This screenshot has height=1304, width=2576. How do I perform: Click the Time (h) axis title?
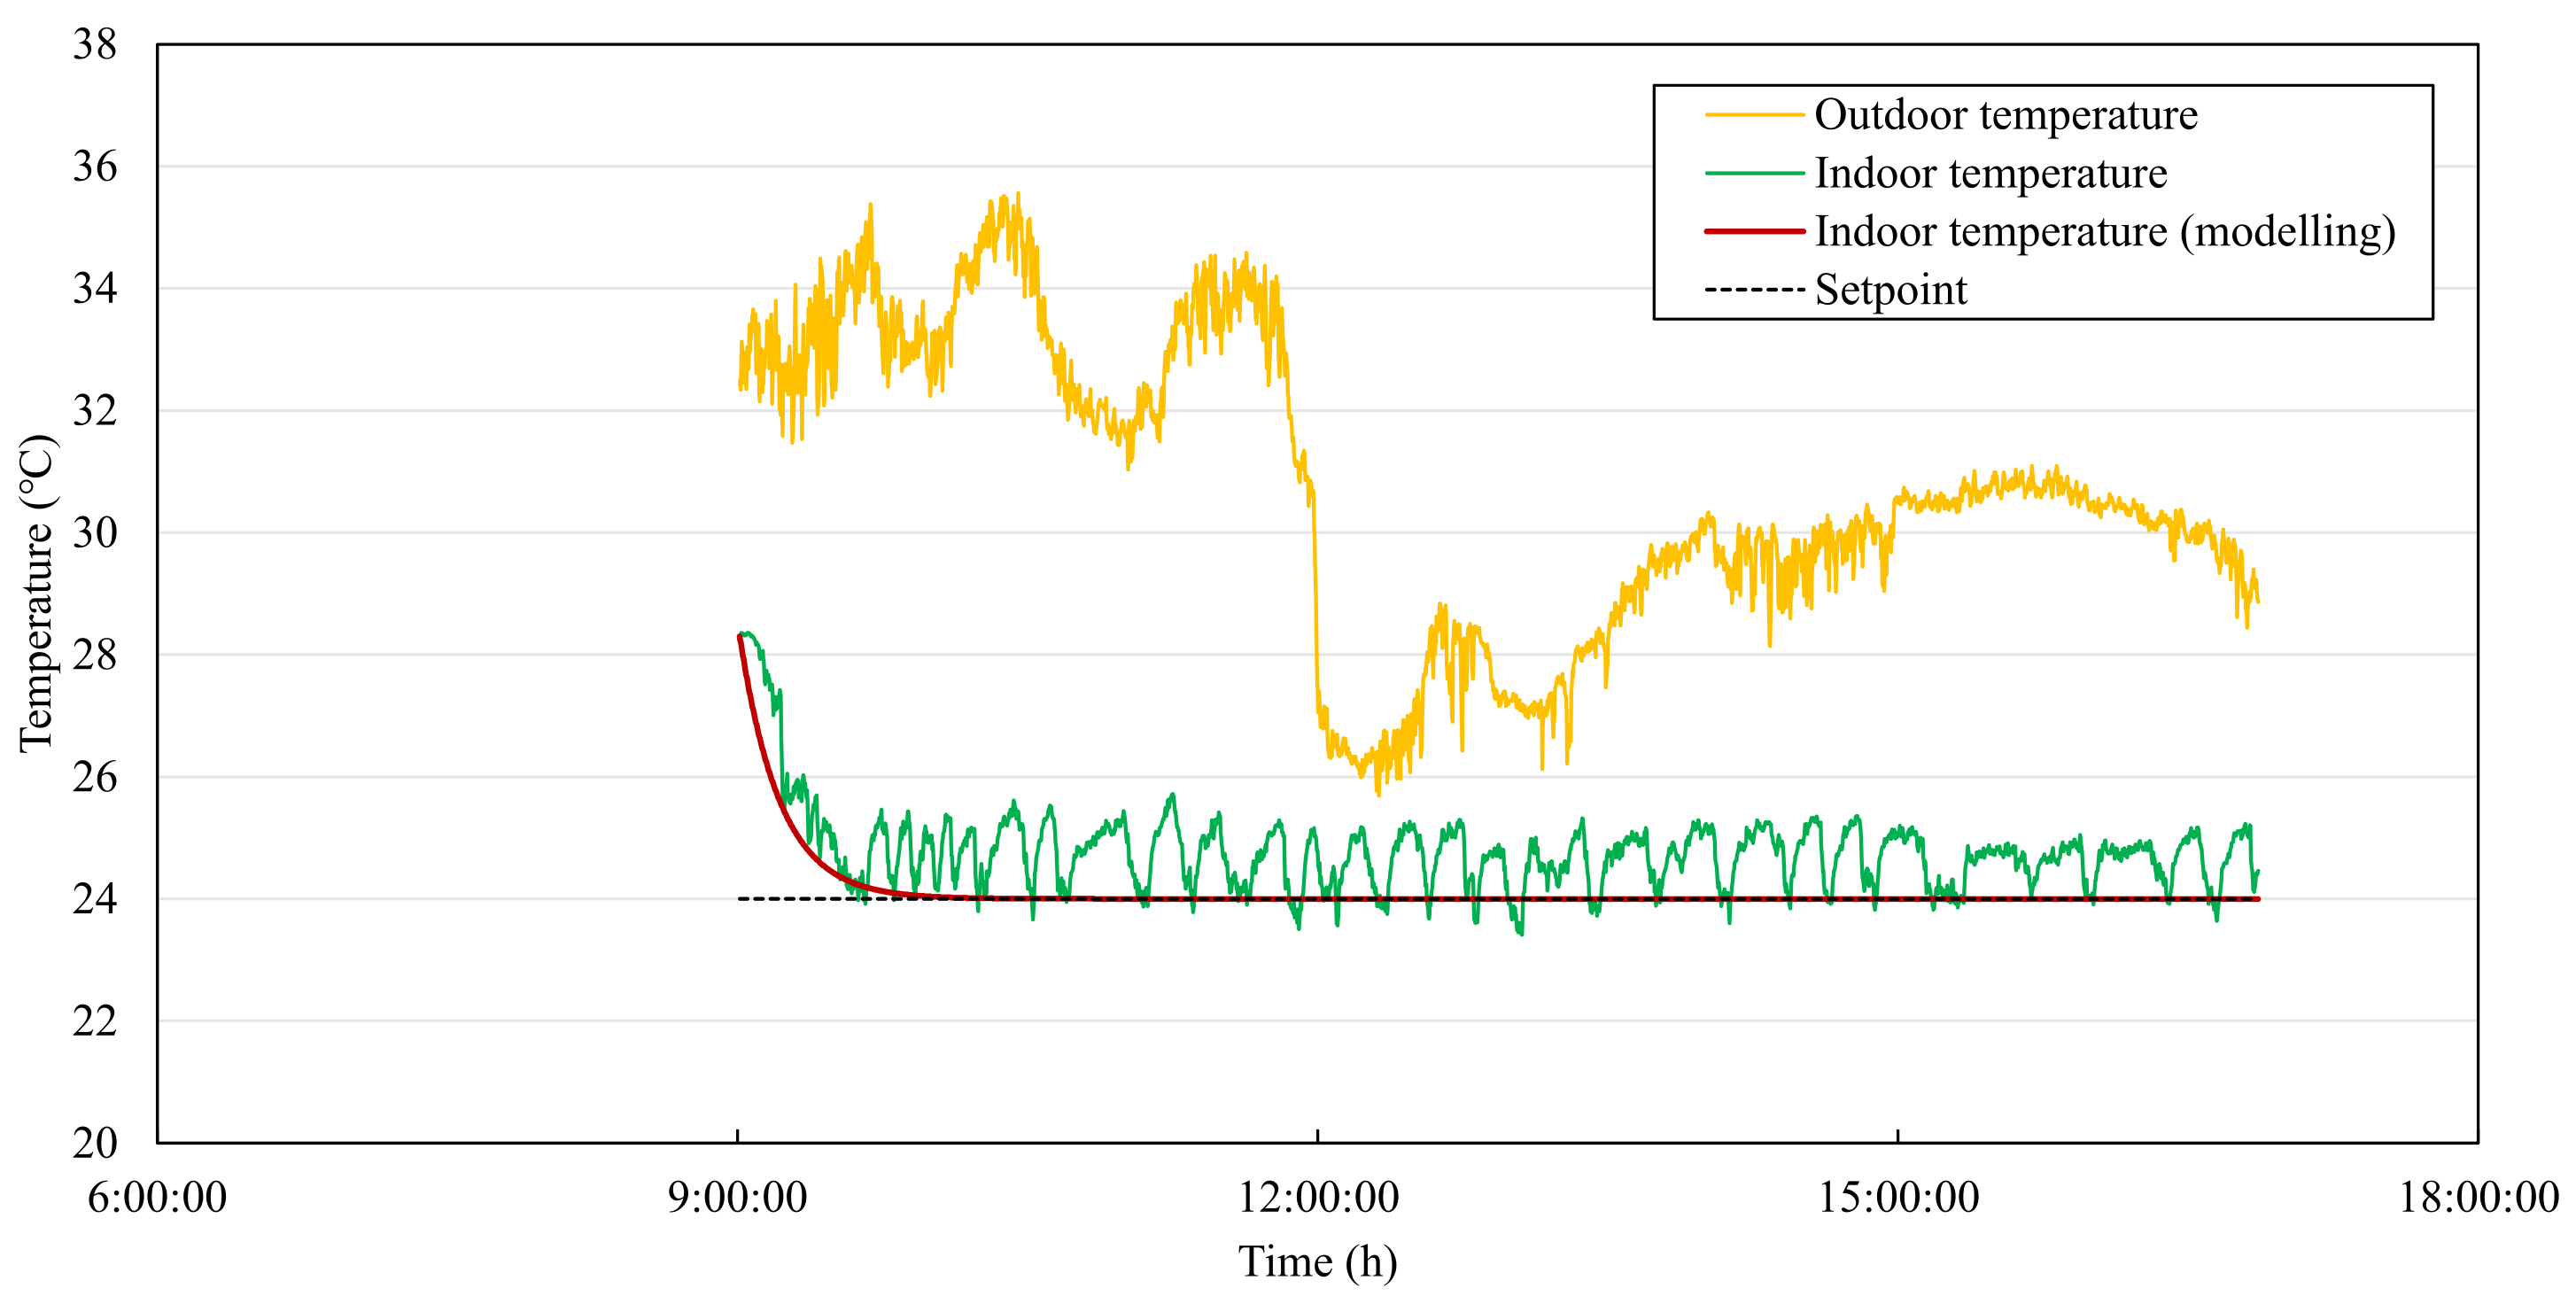pyautogui.click(x=1317, y=1262)
